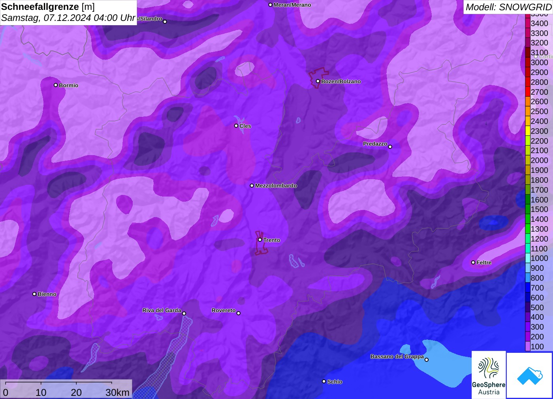Image resolution: width=553 pixels, height=399 pixels.
Task: Select the Cles city marker dot
Action: [236, 126]
